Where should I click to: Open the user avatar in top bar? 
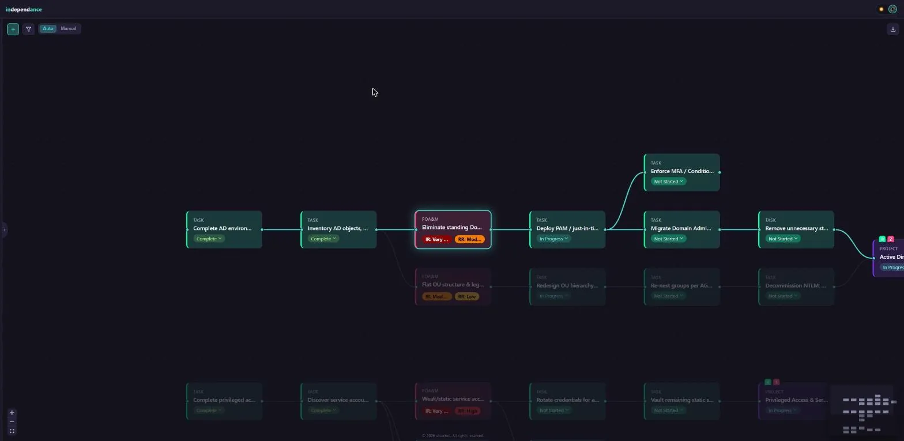click(892, 9)
